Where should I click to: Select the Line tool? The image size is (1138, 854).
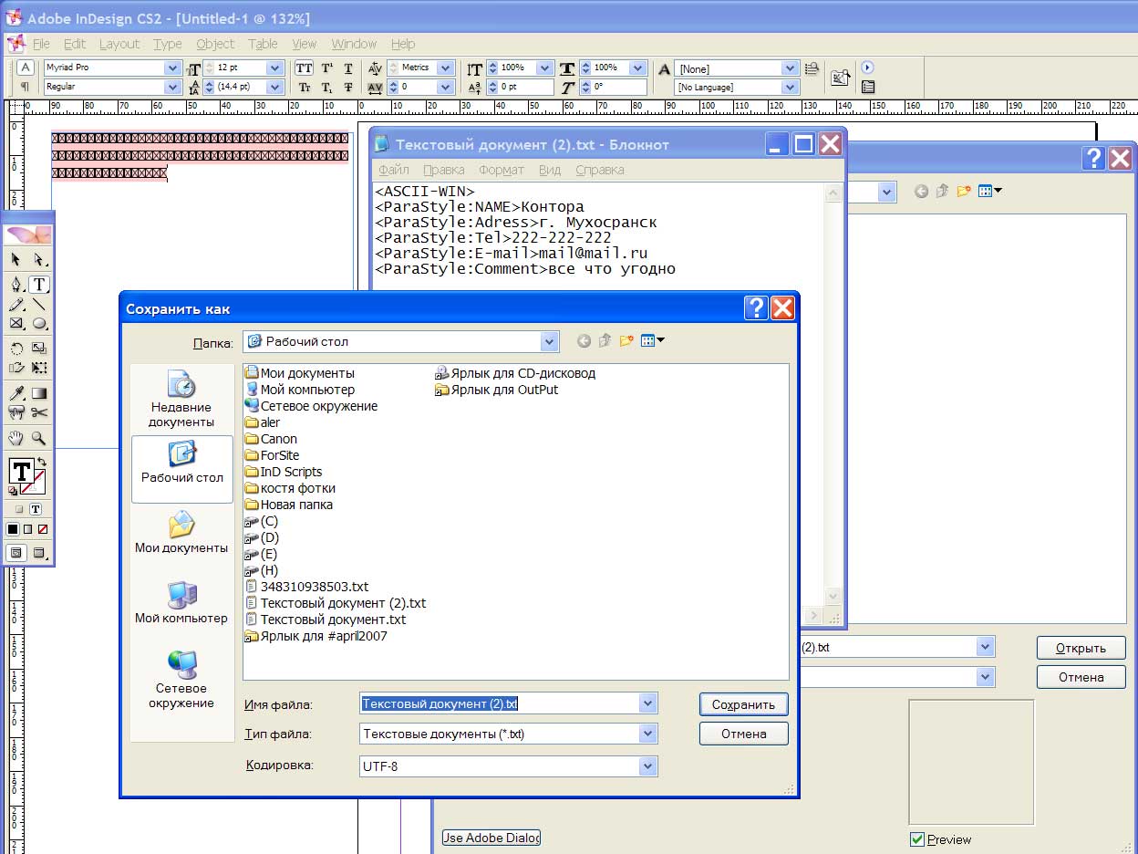click(39, 305)
